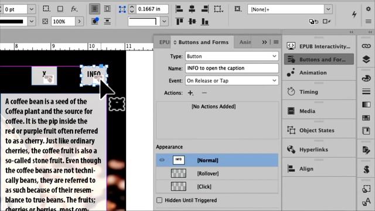This screenshot has height=211, width=375.
Task: Open Buttons and Forms panel menu icon
Action: pos(276,42)
